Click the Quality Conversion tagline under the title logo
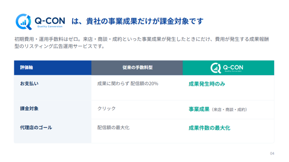The width and height of the screenshot is (289, 162). coord(50,27)
